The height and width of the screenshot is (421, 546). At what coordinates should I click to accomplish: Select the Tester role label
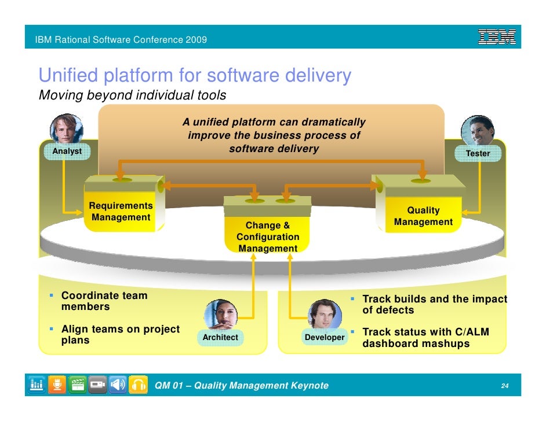(478, 153)
